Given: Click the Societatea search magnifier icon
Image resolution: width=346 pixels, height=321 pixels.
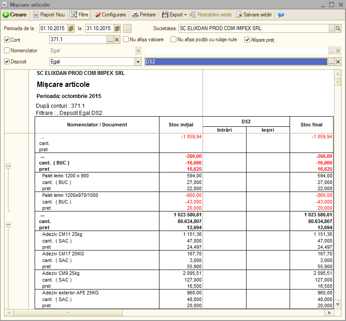Looking at the screenshot, I should [338, 28].
